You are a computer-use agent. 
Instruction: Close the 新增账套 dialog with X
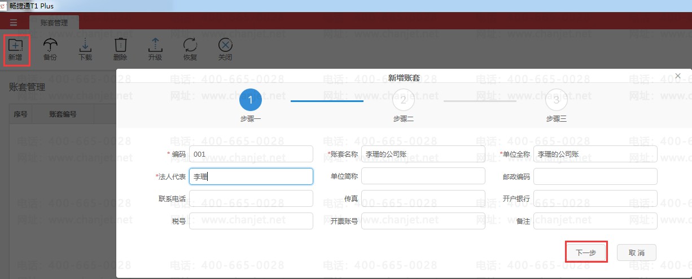(678, 76)
